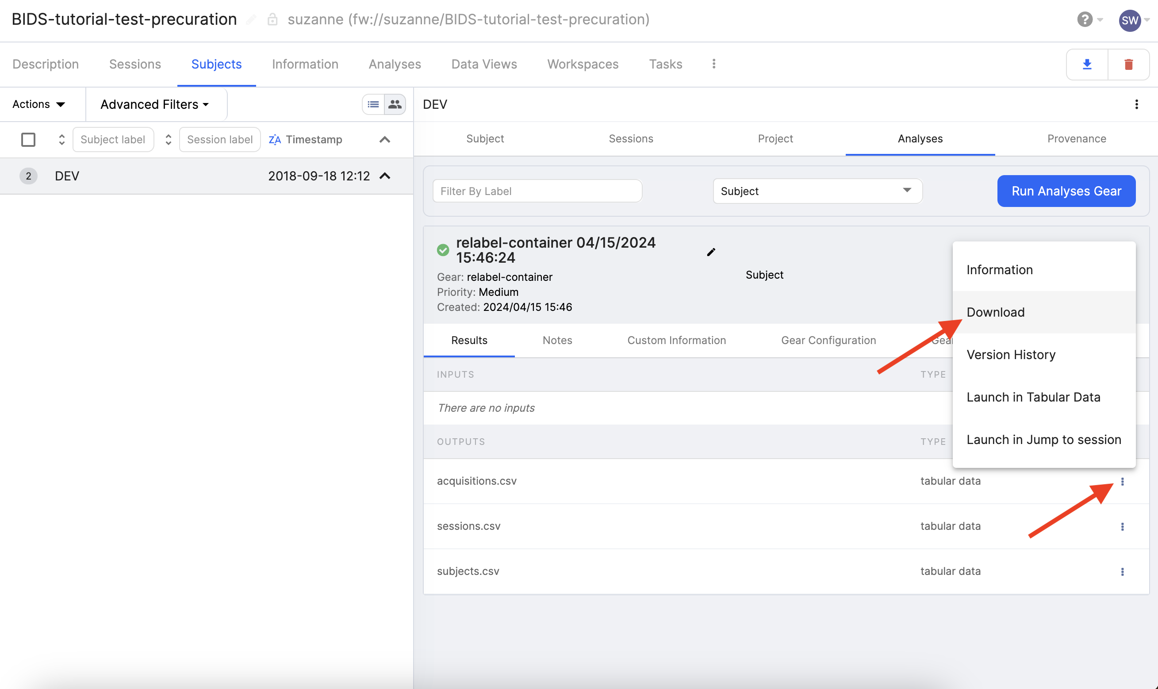
Task: Choose Download in the file menu
Action: [1044, 312]
